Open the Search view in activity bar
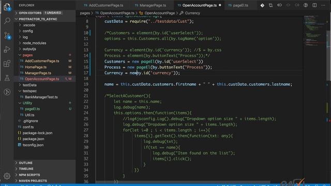331x186 pixels. pos(7,21)
